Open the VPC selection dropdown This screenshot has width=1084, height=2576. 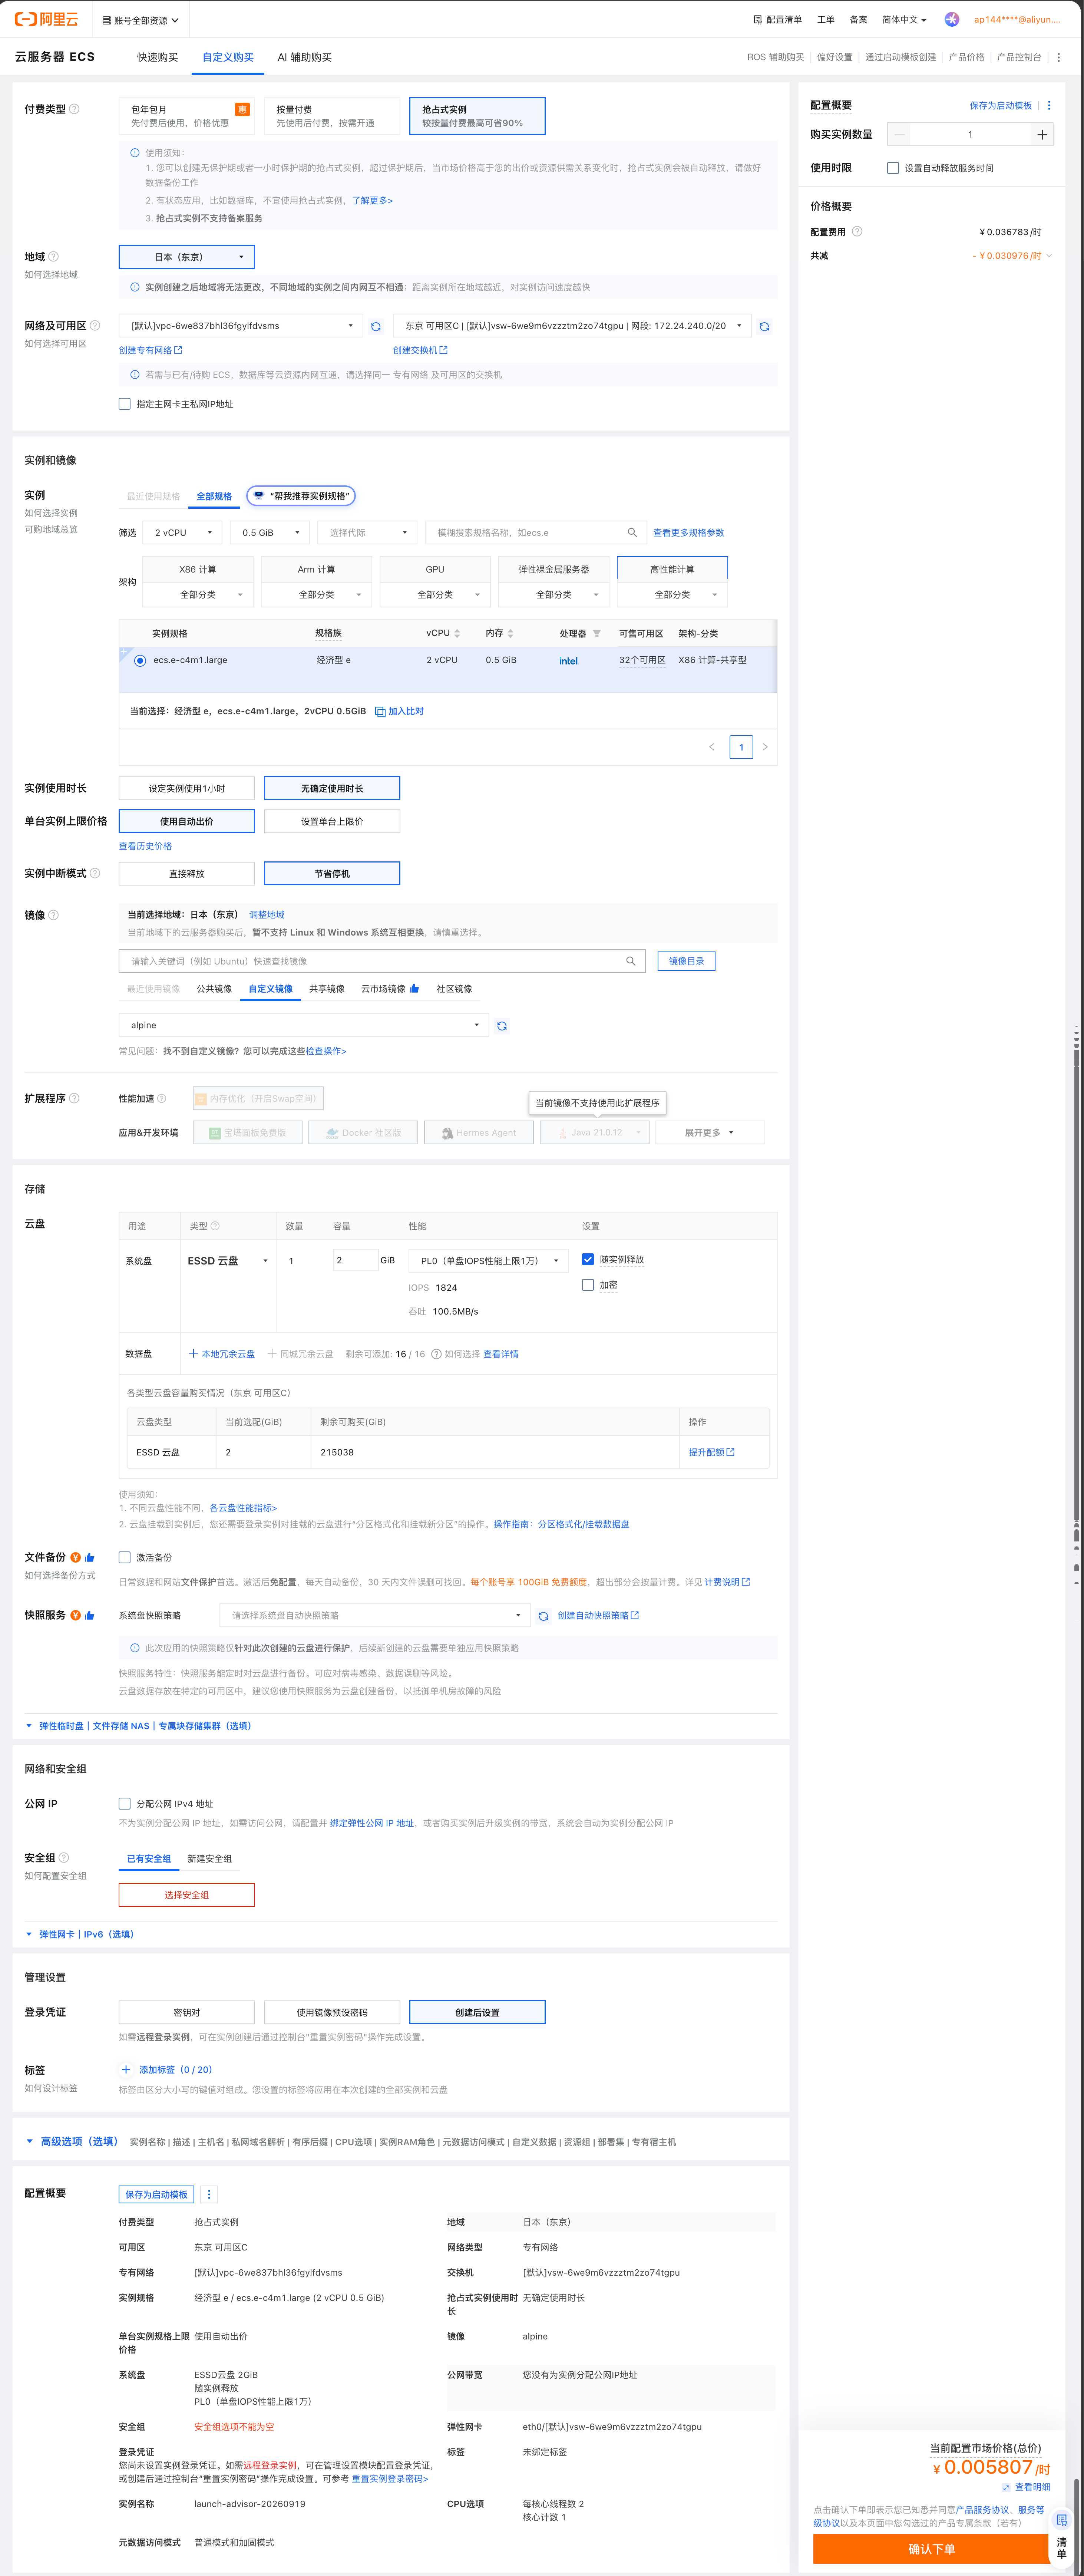point(241,326)
